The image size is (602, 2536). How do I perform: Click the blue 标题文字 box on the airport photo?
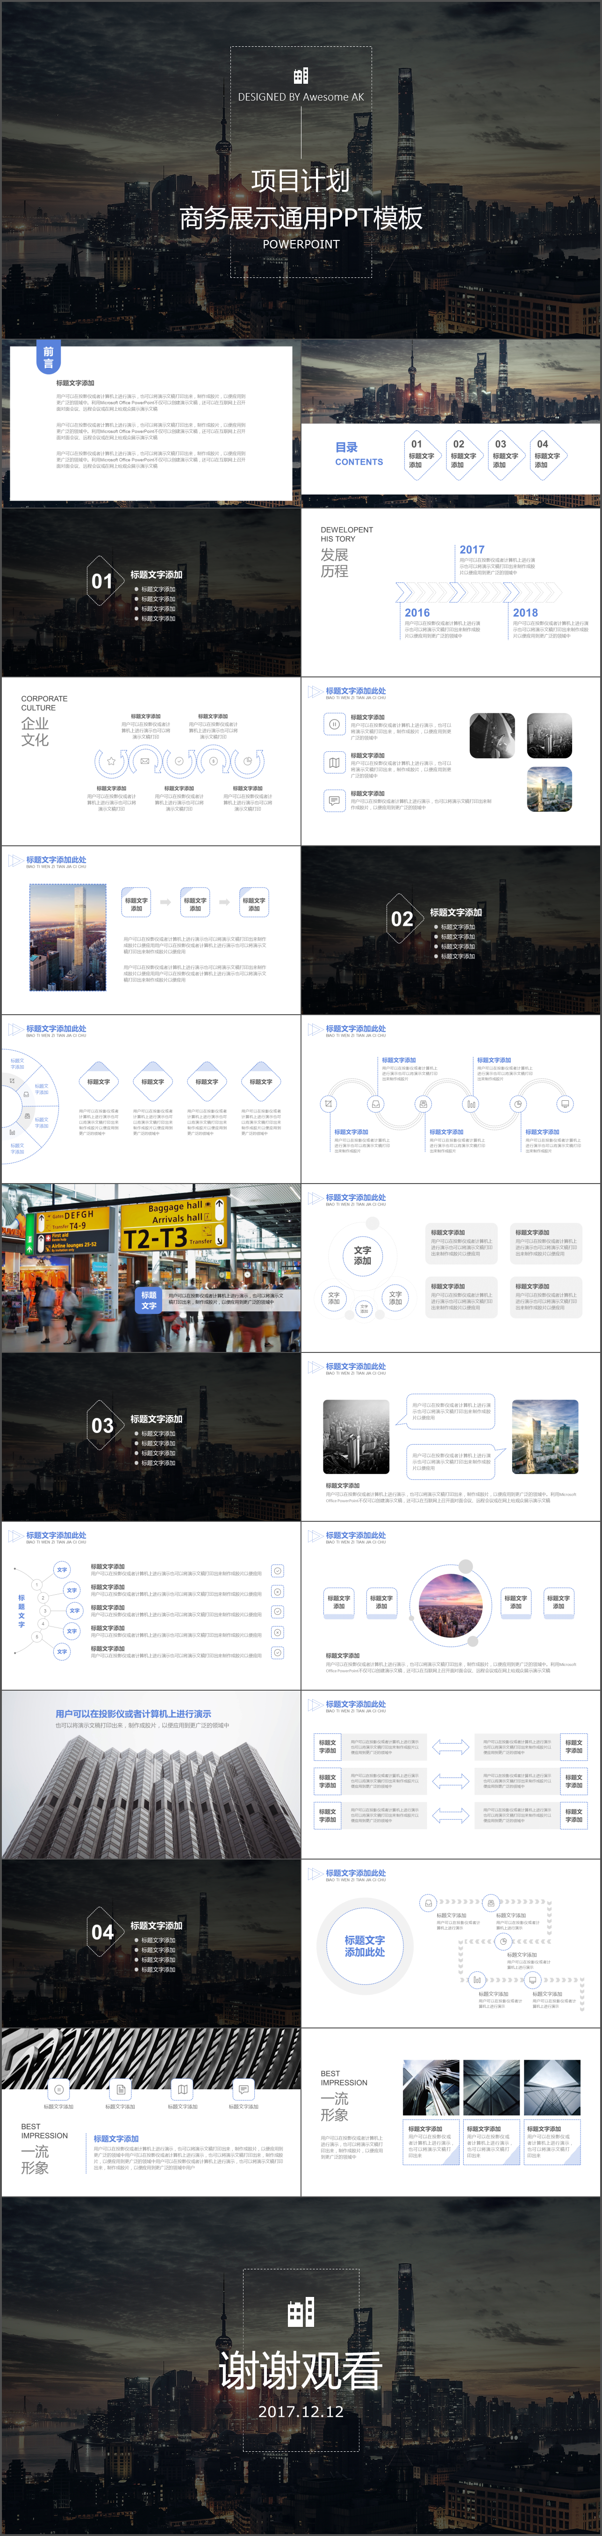pyautogui.click(x=149, y=1300)
